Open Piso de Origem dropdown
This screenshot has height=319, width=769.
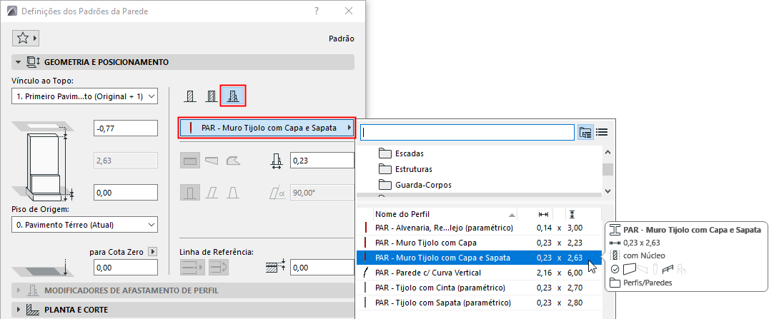coord(84,225)
